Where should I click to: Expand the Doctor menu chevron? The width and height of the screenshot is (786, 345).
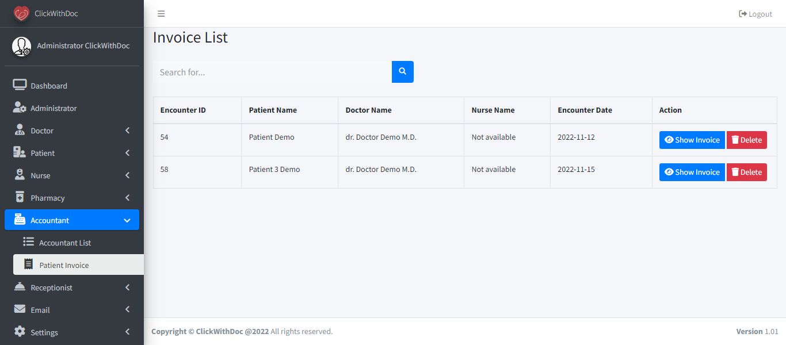point(127,131)
